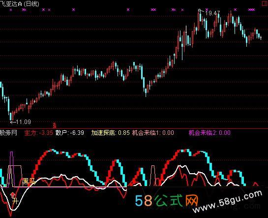Click the 19.47 high price label
Image resolution: width=268 pixels, height=218 pixels.
tap(212, 13)
